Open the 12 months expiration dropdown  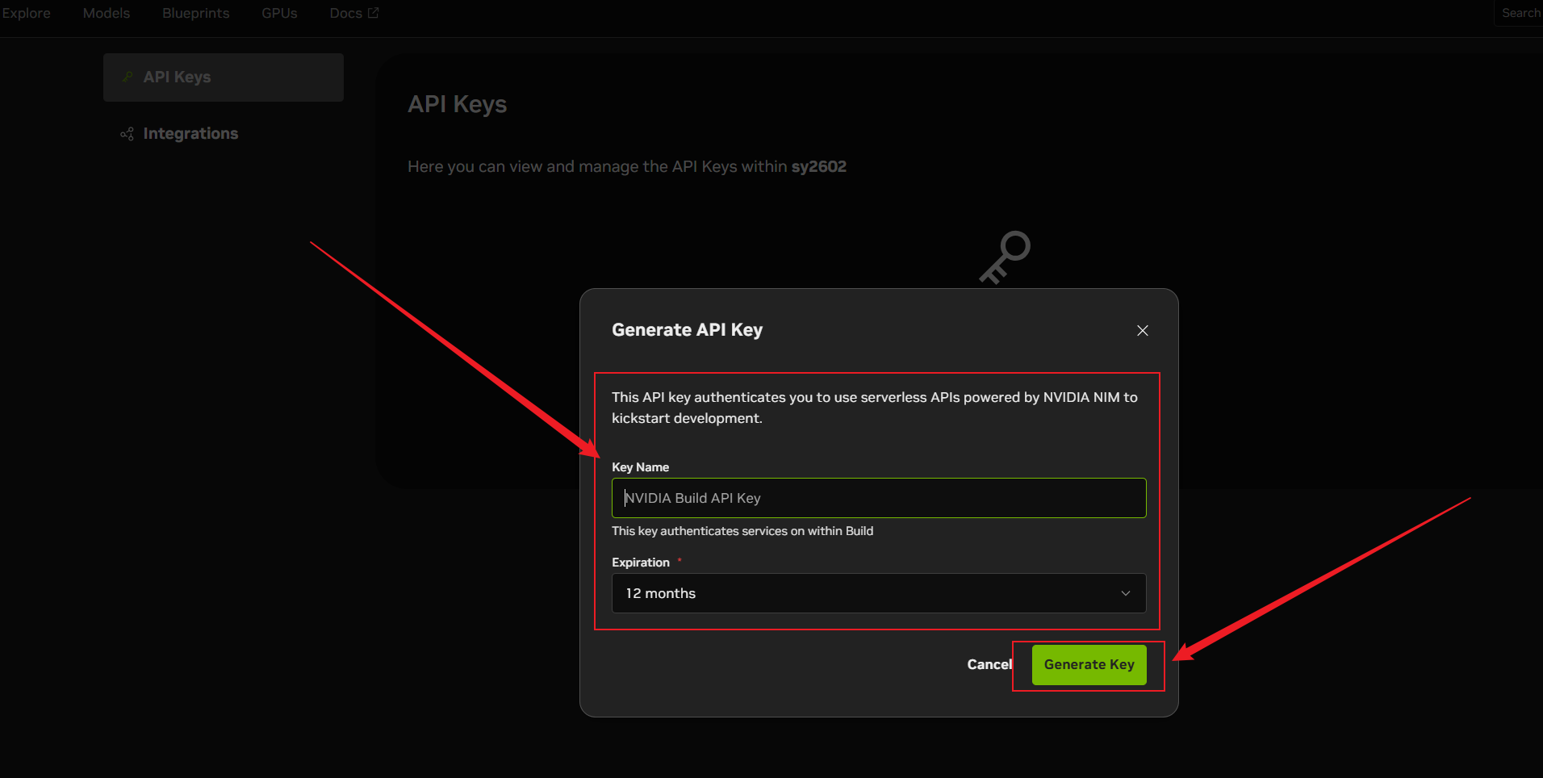878,593
